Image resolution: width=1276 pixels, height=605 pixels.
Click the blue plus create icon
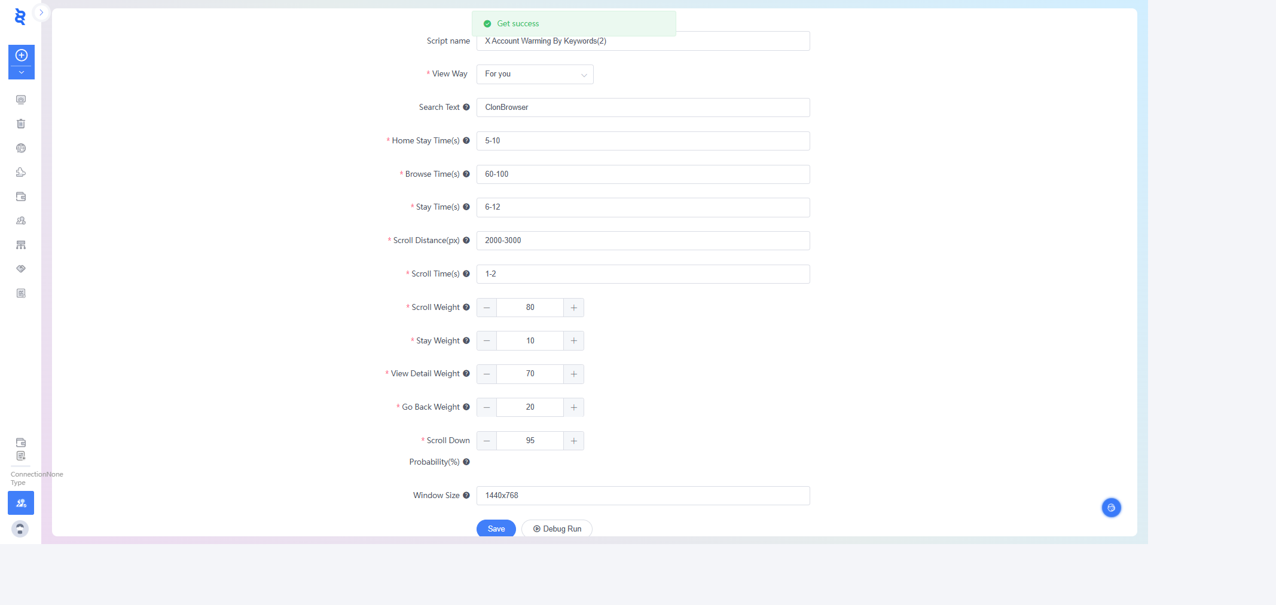pyautogui.click(x=22, y=56)
